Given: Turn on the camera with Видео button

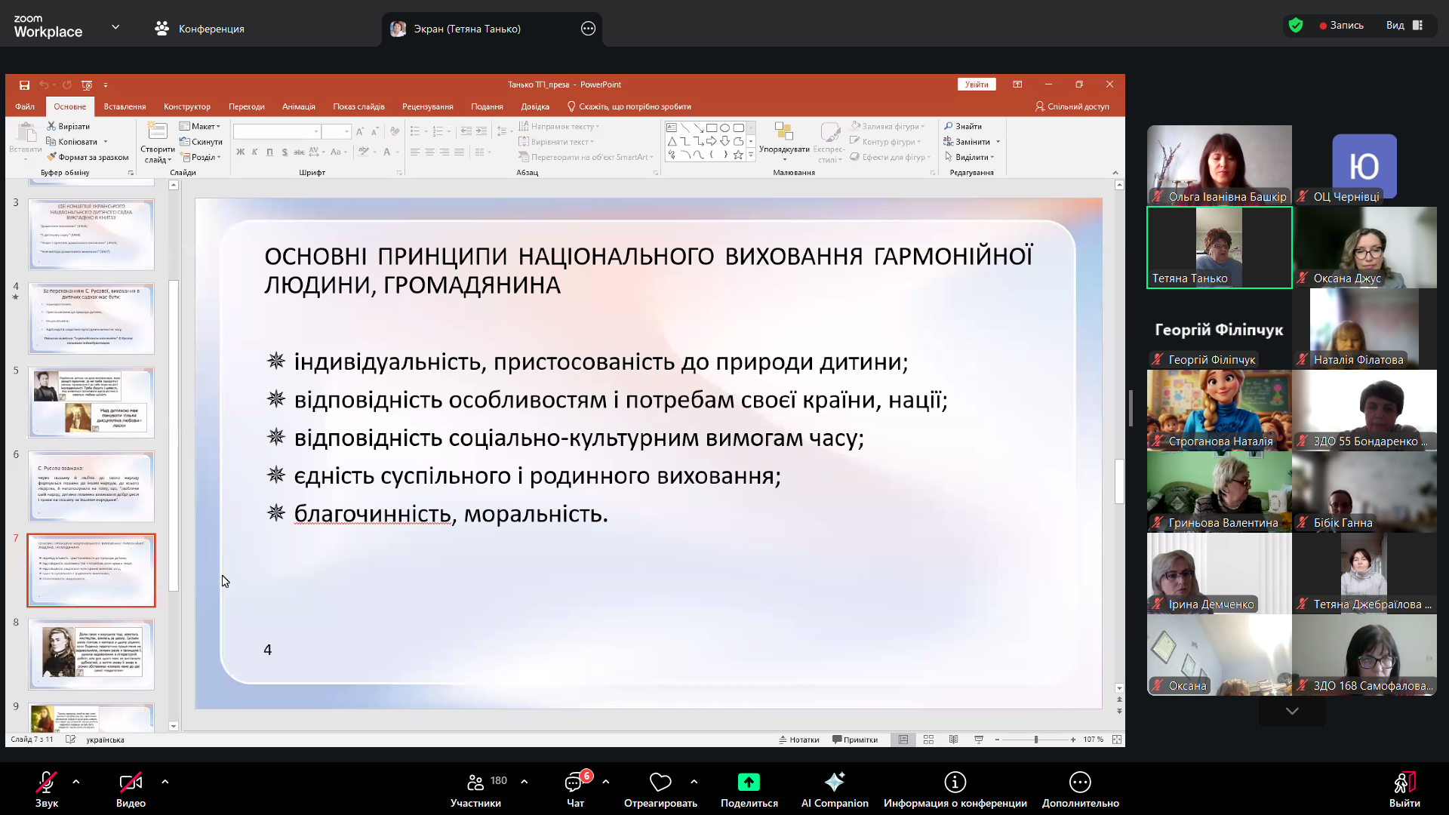Looking at the screenshot, I should tap(131, 789).
